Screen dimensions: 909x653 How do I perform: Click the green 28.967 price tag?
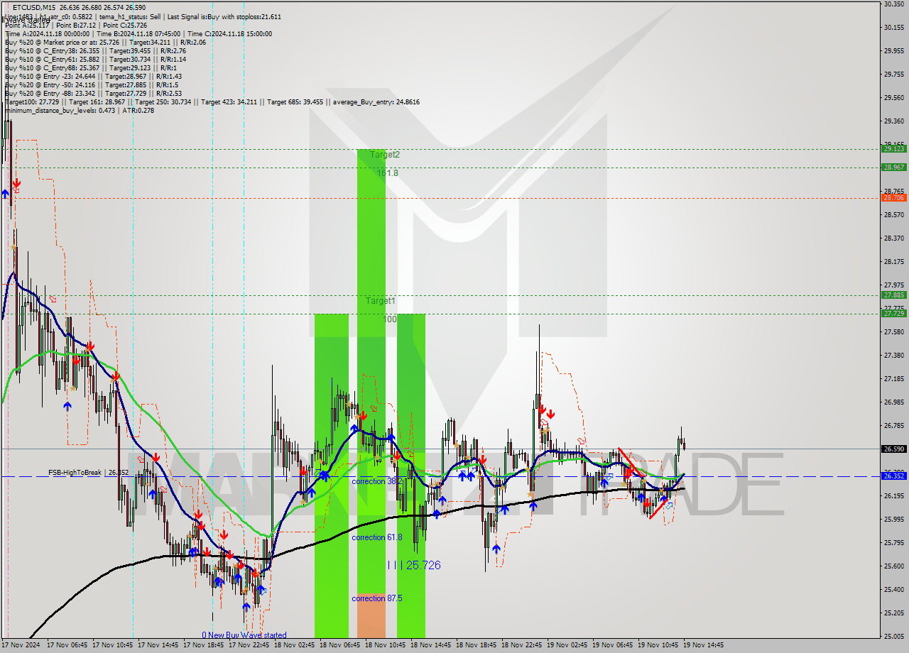tap(893, 167)
